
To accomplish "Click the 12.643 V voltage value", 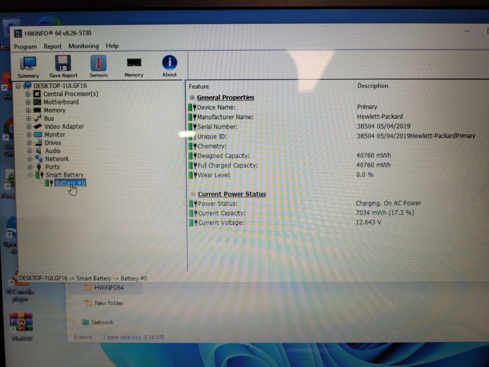I will tap(369, 222).
